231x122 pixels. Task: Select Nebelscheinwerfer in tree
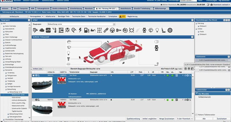[x=18, y=106]
